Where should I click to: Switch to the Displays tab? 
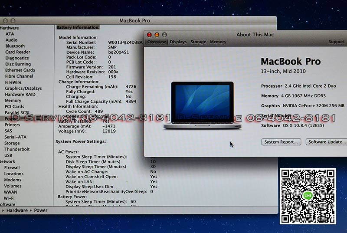coord(178,42)
